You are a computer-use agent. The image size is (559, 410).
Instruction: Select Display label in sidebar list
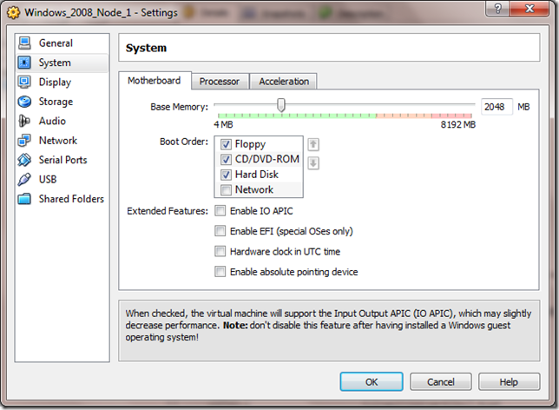coord(55,82)
